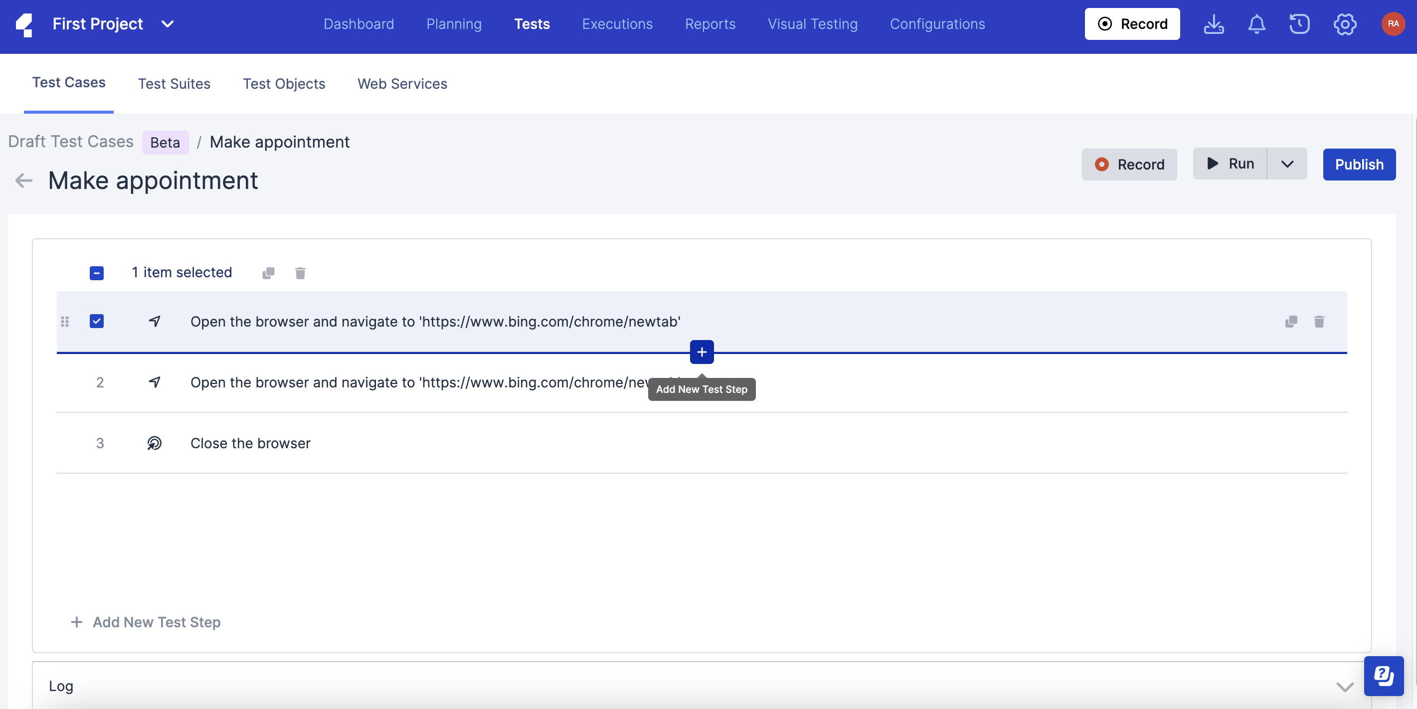
Task: Open the Planning menu
Action: tap(454, 24)
